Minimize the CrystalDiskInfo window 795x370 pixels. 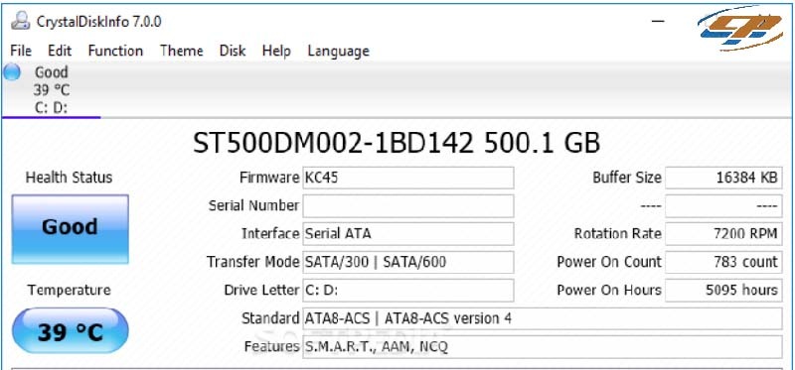[x=658, y=21]
